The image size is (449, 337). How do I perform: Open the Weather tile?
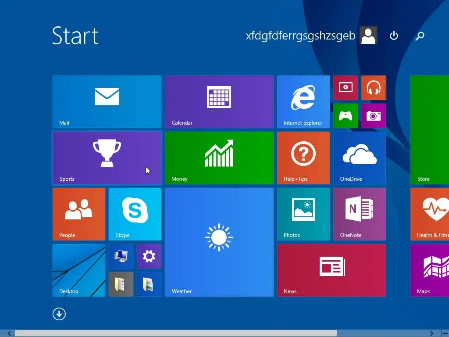click(219, 242)
